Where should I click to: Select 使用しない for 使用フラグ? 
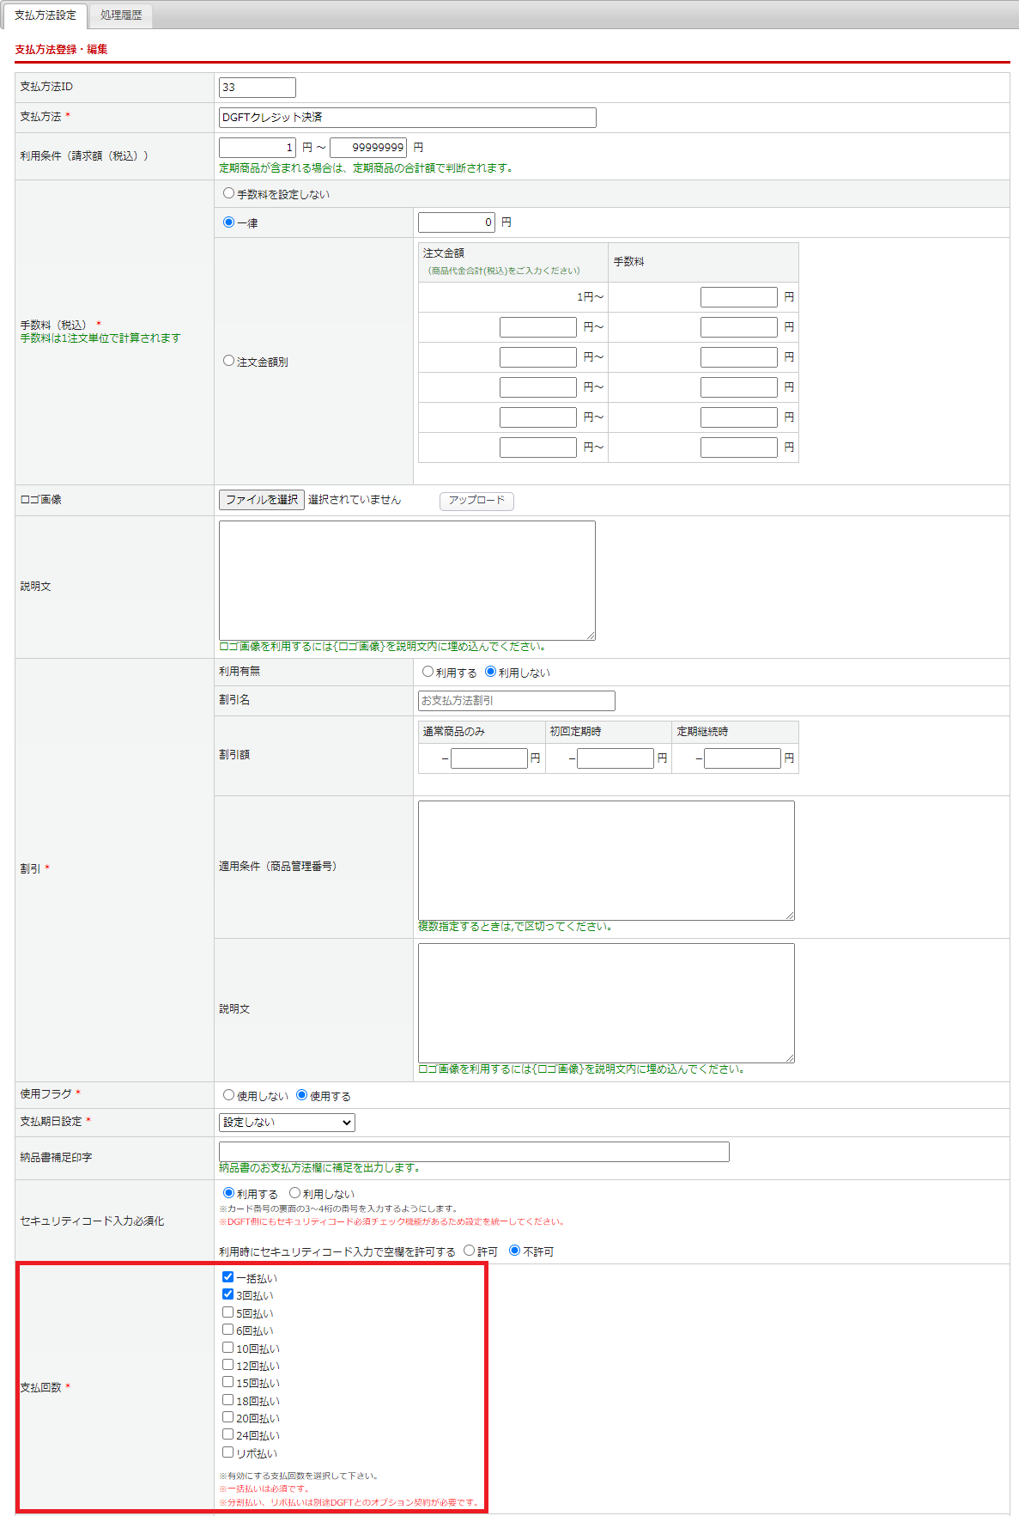(x=229, y=1095)
